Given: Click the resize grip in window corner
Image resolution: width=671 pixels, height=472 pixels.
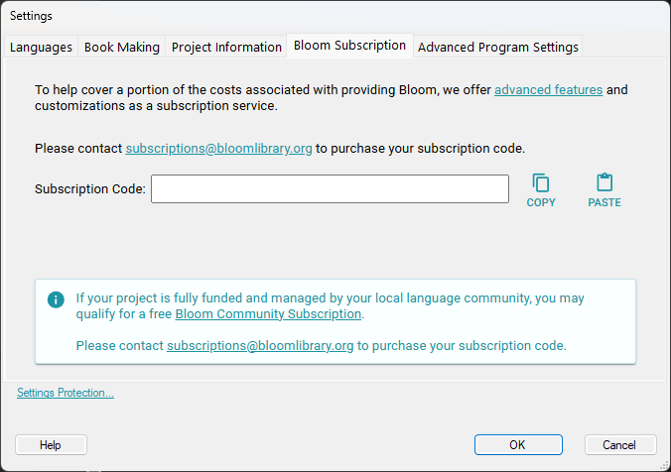Looking at the screenshot, I should [665, 466].
